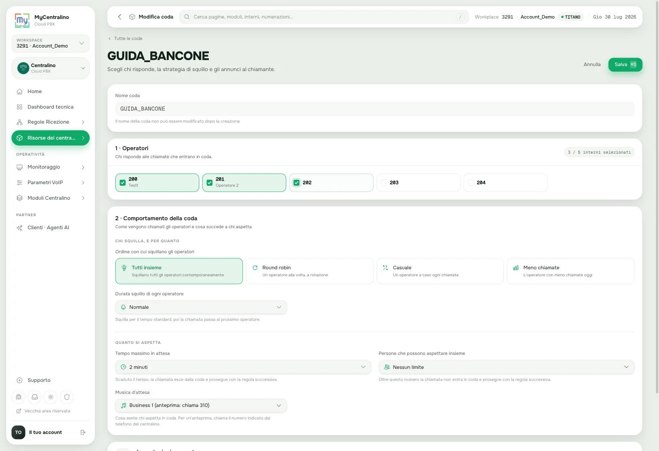The image size is (659, 451).
Task: Open the Vecchia area riservata link
Action: pyautogui.click(x=44, y=411)
